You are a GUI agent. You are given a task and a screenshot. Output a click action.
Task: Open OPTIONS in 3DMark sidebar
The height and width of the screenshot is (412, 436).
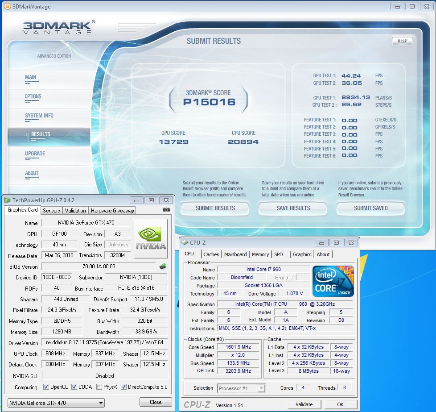tap(33, 96)
